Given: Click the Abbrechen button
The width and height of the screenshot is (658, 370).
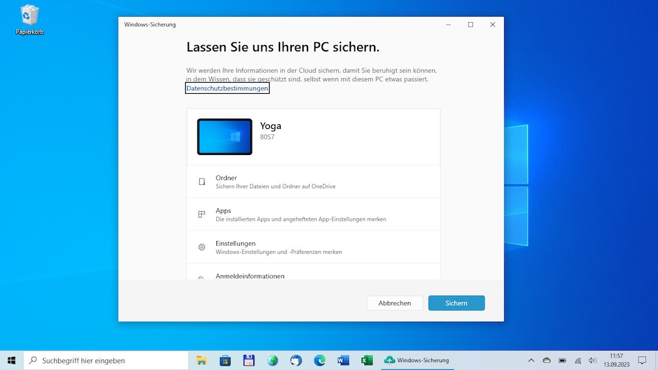Looking at the screenshot, I should tap(395, 303).
